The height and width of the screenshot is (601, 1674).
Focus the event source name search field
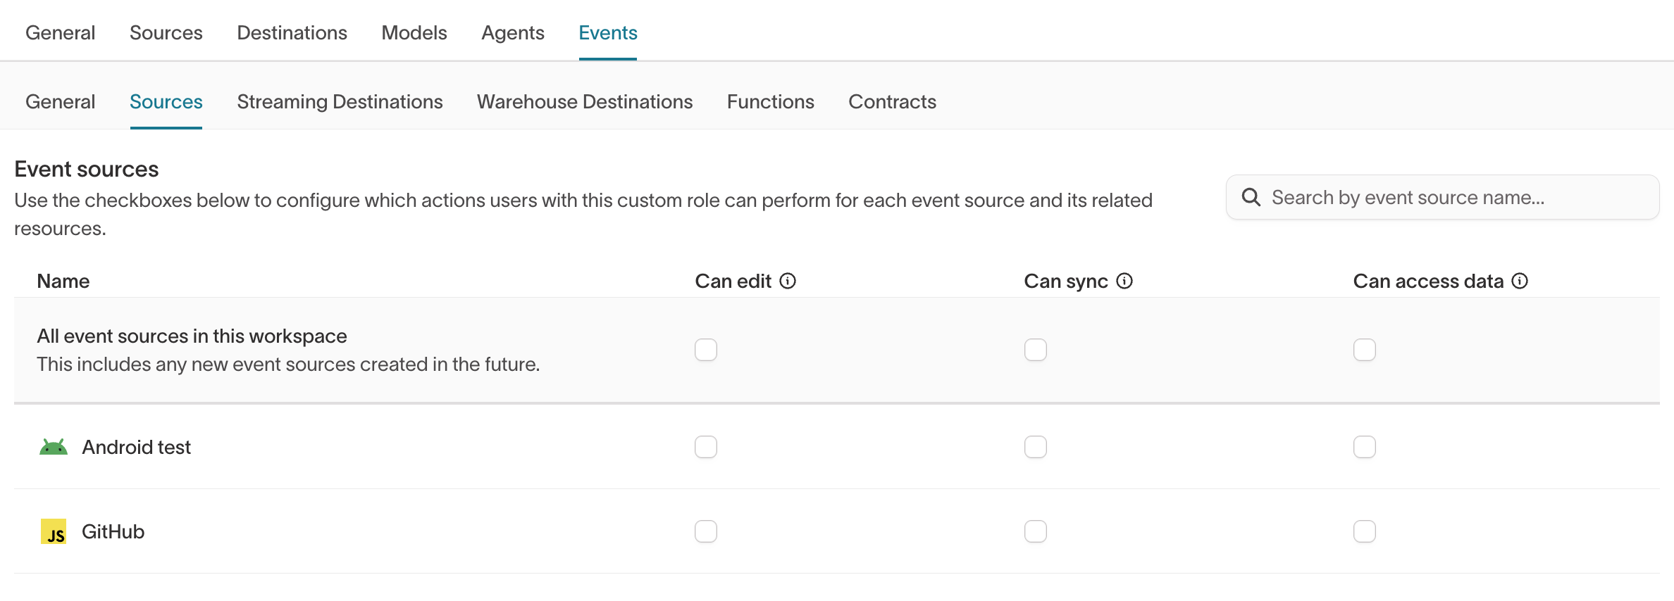tap(1443, 197)
